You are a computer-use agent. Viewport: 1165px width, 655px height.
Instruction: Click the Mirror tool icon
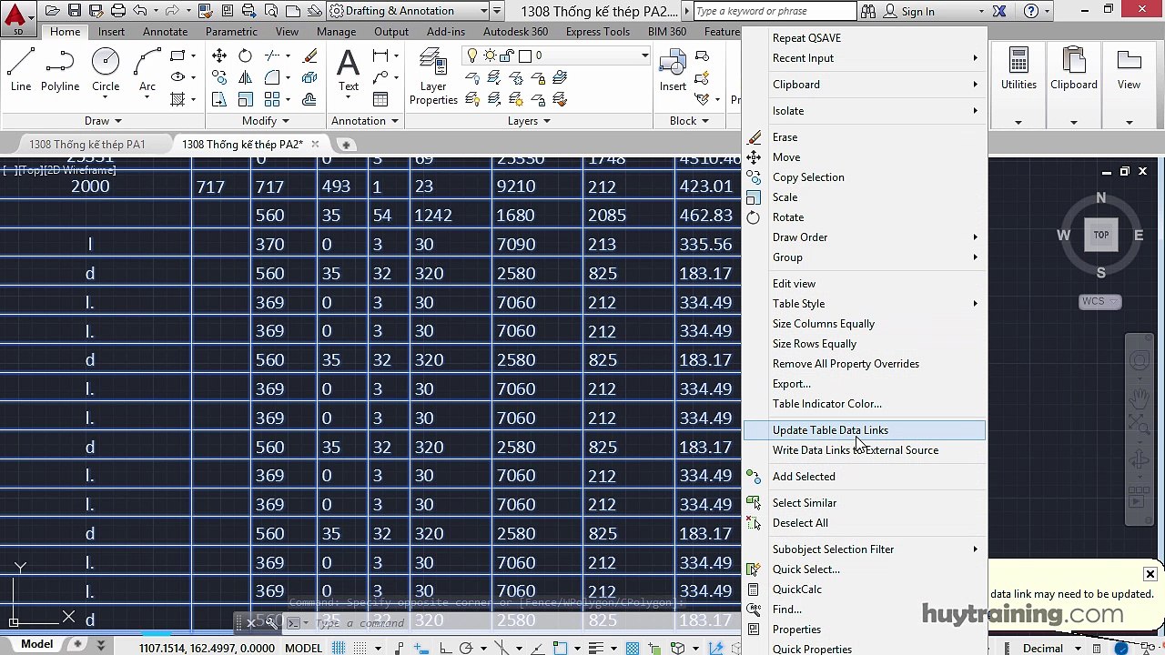(x=246, y=77)
